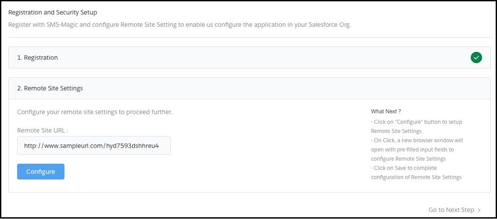Click the blue Configure button

tap(40, 172)
